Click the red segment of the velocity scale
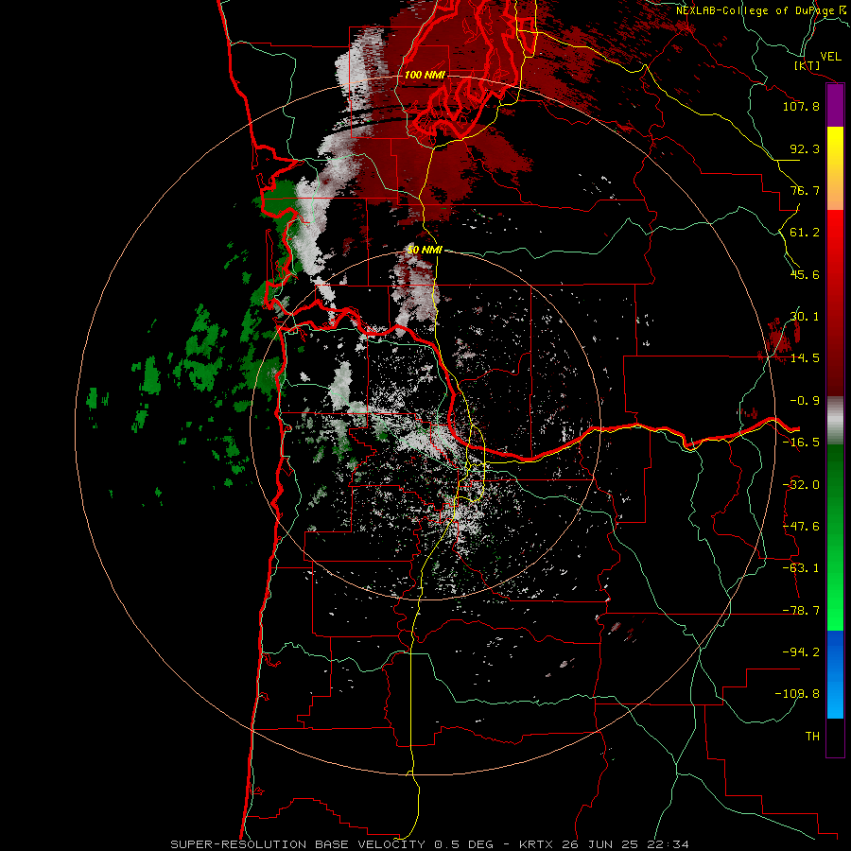This screenshot has height=851, width=851. tap(835, 303)
